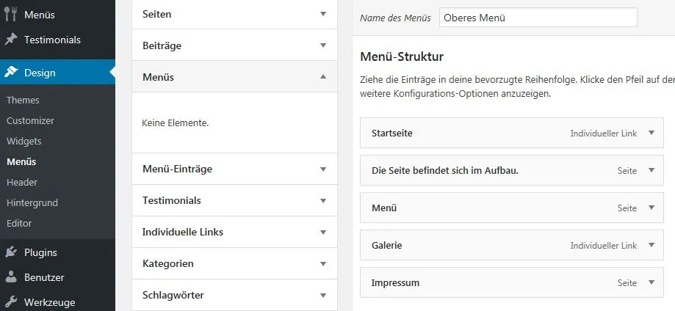Expand the Kategorien accordion section
The width and height of the screenshot is (675, 311).
pyautogui.click(x=234, y=263)
